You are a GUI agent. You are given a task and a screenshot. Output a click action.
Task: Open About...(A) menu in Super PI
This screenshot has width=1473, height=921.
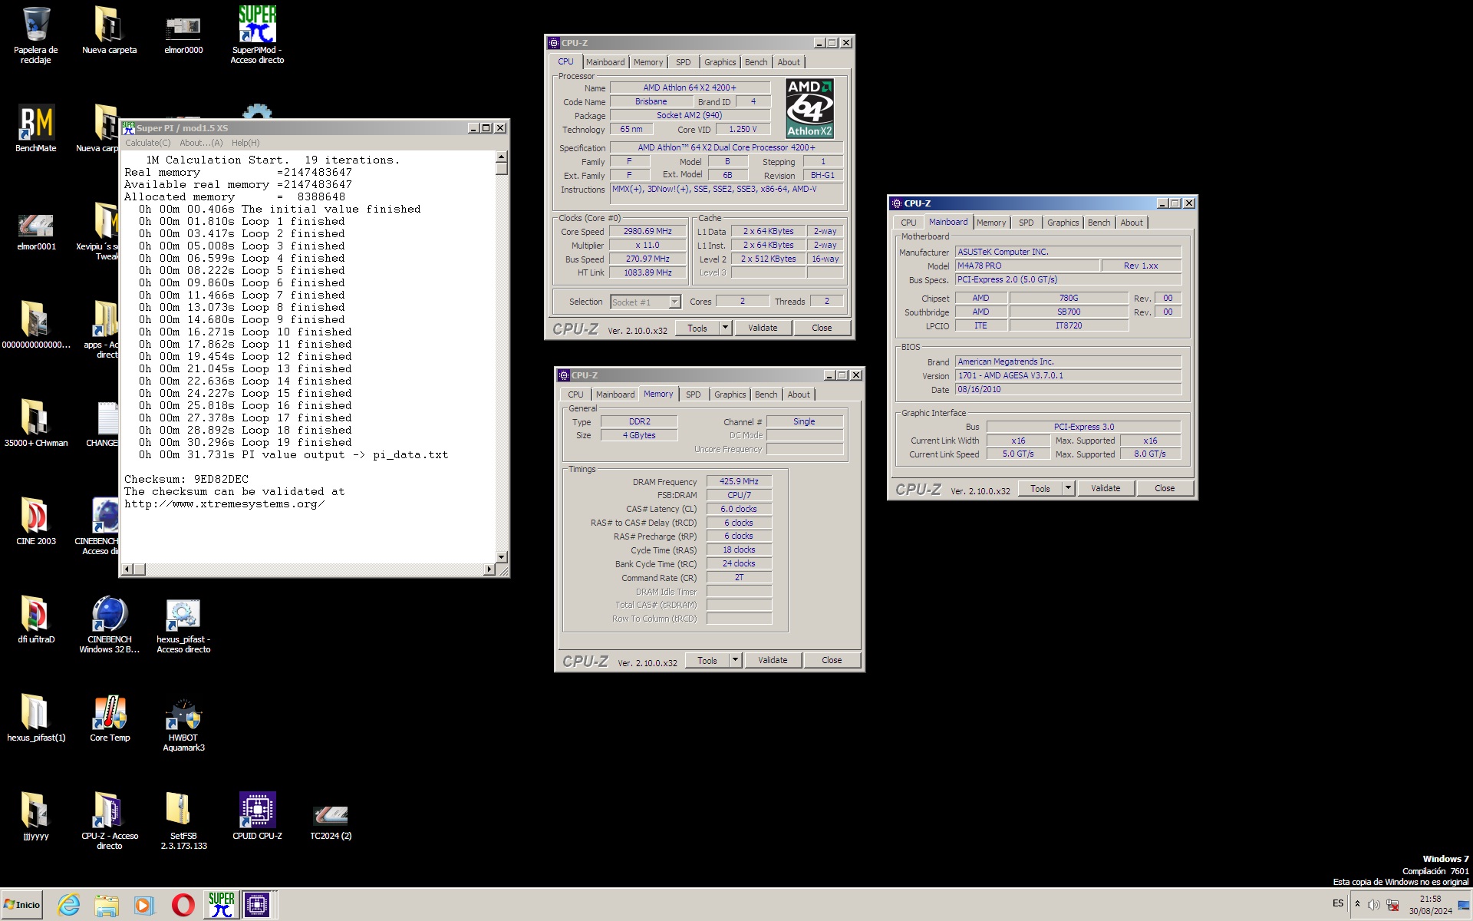pos(201,143)
